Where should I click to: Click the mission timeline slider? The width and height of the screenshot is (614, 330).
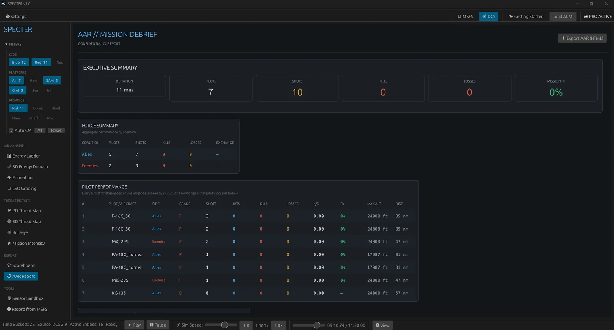(x=309, y=325)
